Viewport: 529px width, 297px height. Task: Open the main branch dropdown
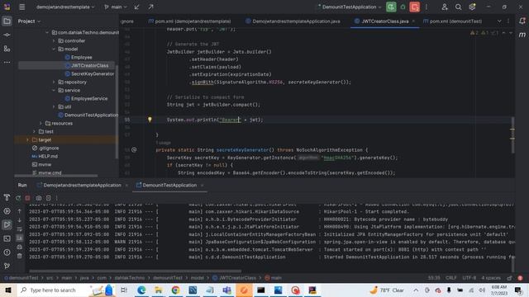[116, 7]
